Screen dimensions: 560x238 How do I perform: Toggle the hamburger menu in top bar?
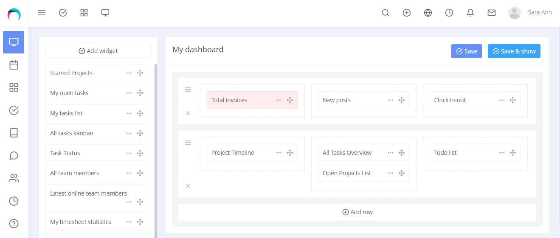(42, 13)
